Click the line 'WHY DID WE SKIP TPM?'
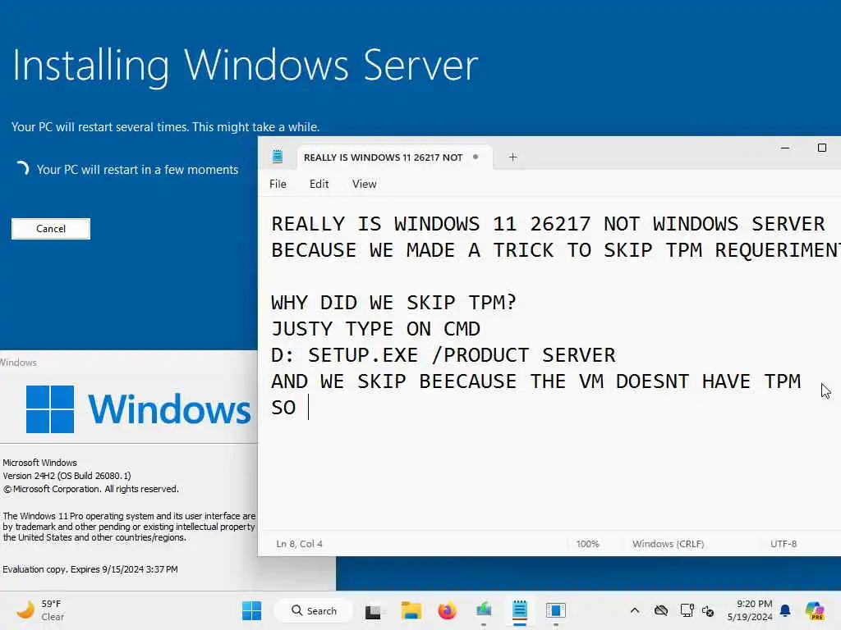Viewport: 841px width, 630px height. click(x=393, y=303)
